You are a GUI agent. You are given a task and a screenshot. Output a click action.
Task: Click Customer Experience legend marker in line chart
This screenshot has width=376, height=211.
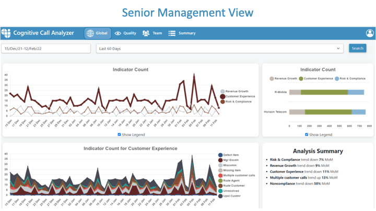point(222,96)
